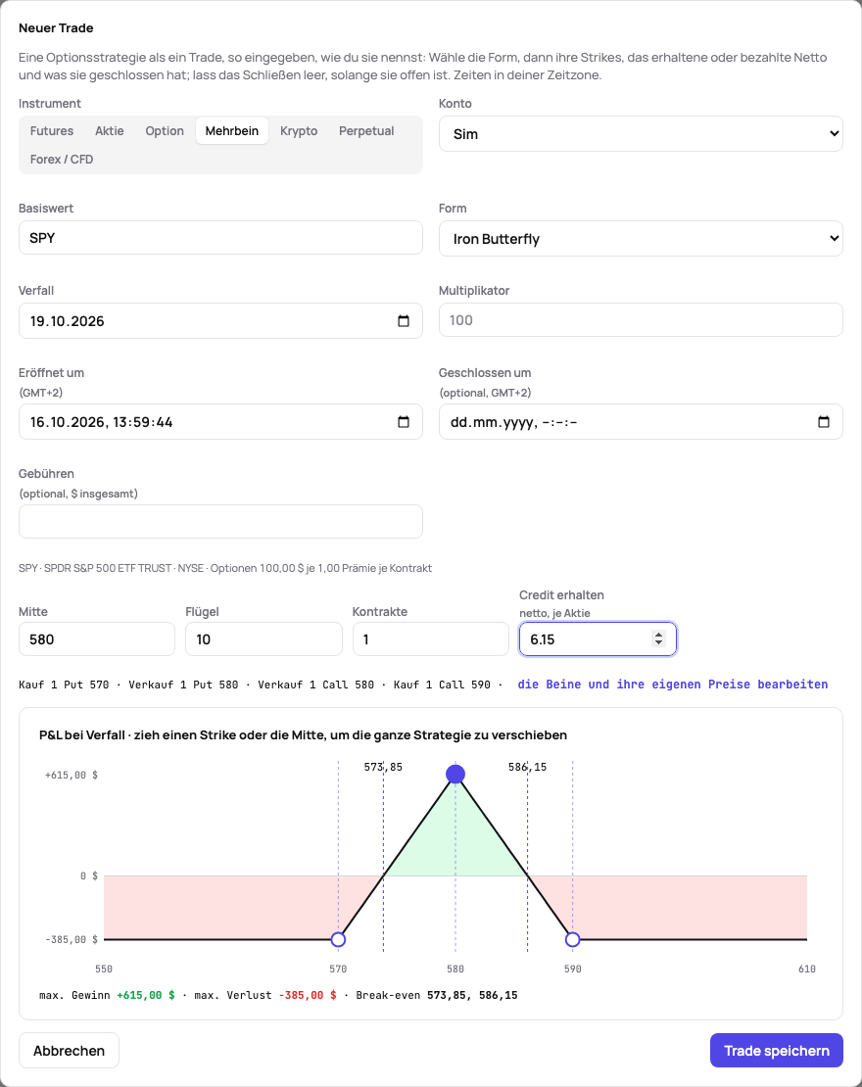Click the filled center strike handle at 580

455,775
